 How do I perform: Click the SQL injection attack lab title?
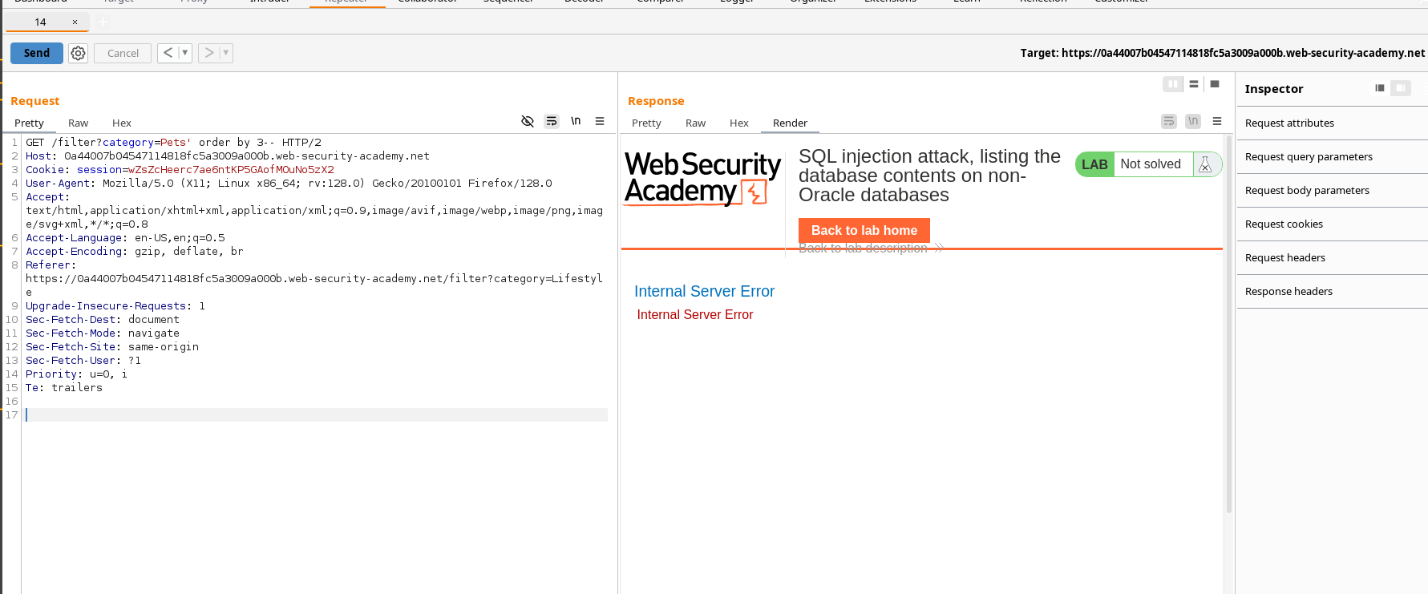click(x=929, y=176)
